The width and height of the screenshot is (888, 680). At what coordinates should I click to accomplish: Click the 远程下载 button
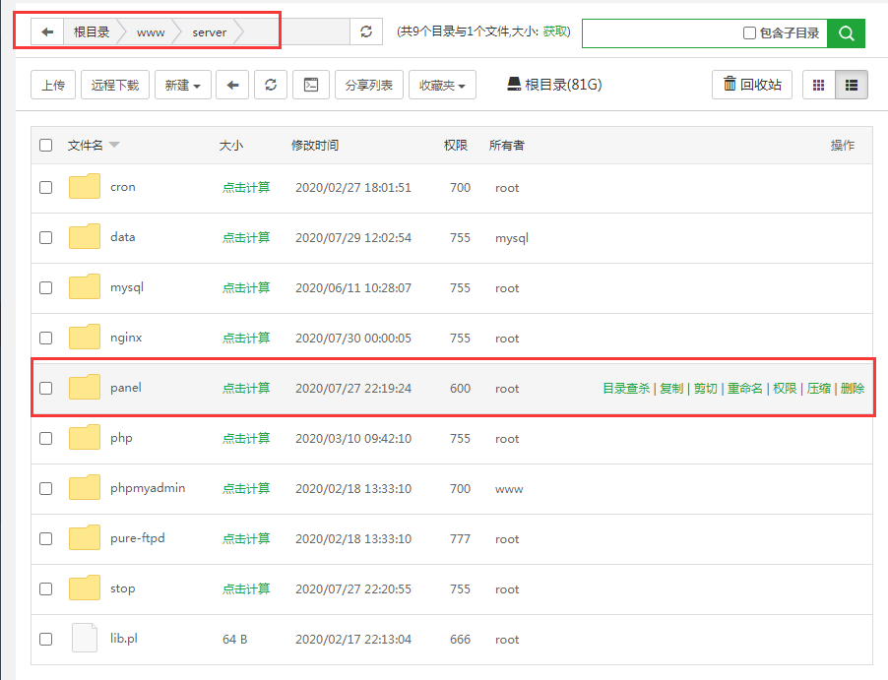click(x=115, y=85)
